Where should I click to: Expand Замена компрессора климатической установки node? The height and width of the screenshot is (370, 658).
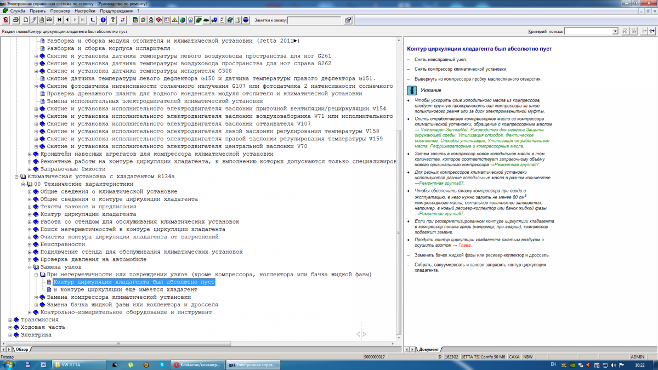point(36,297)
